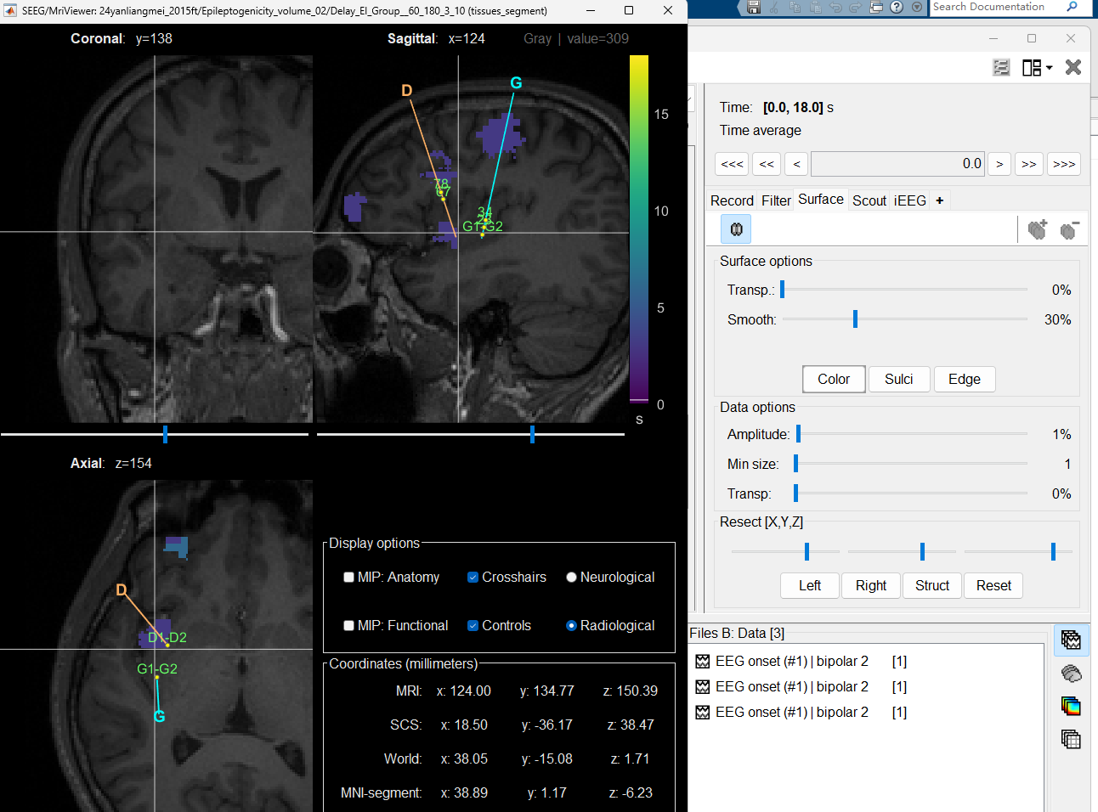
Task: Click the plus tab to add panel
Action: pyautogui.click(x=939, y=201)
